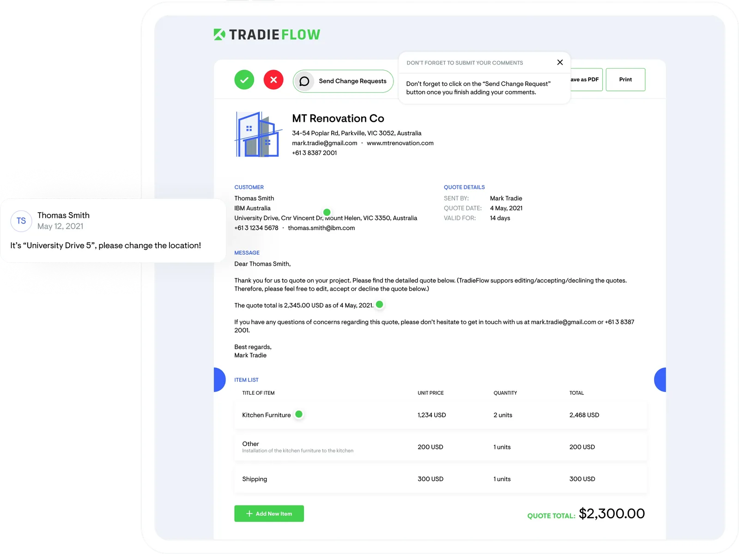
Task: Accept the quote with the green checkmark
Action: 244,80
